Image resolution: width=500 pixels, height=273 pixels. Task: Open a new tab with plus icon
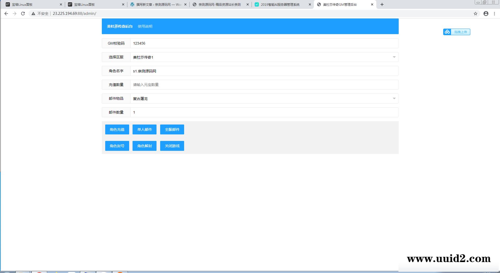pyautogui.click(x=382, y=4)
